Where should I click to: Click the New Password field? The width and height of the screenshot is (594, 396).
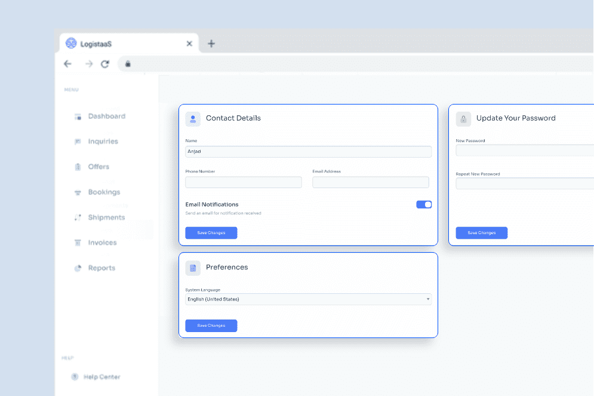[524, 151]
